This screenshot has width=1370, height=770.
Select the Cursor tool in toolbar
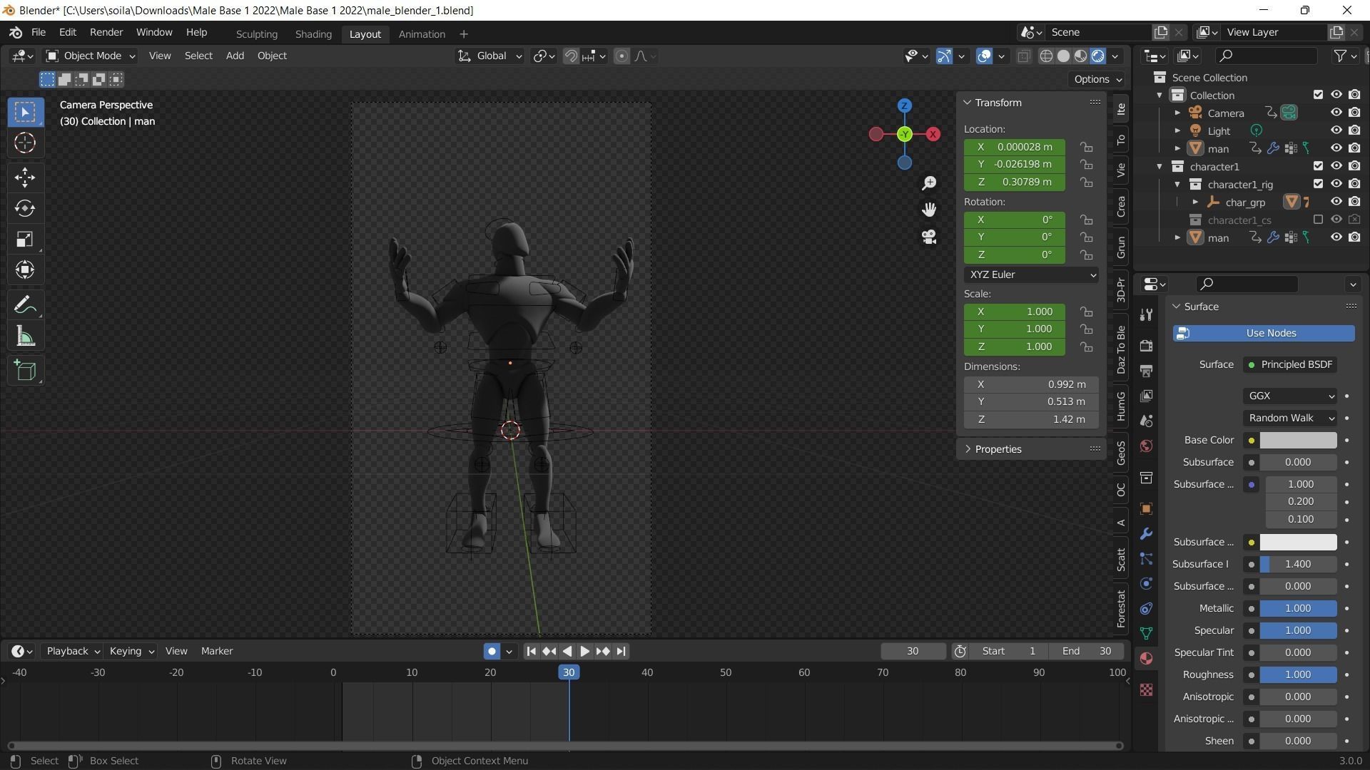pos(25,143)
